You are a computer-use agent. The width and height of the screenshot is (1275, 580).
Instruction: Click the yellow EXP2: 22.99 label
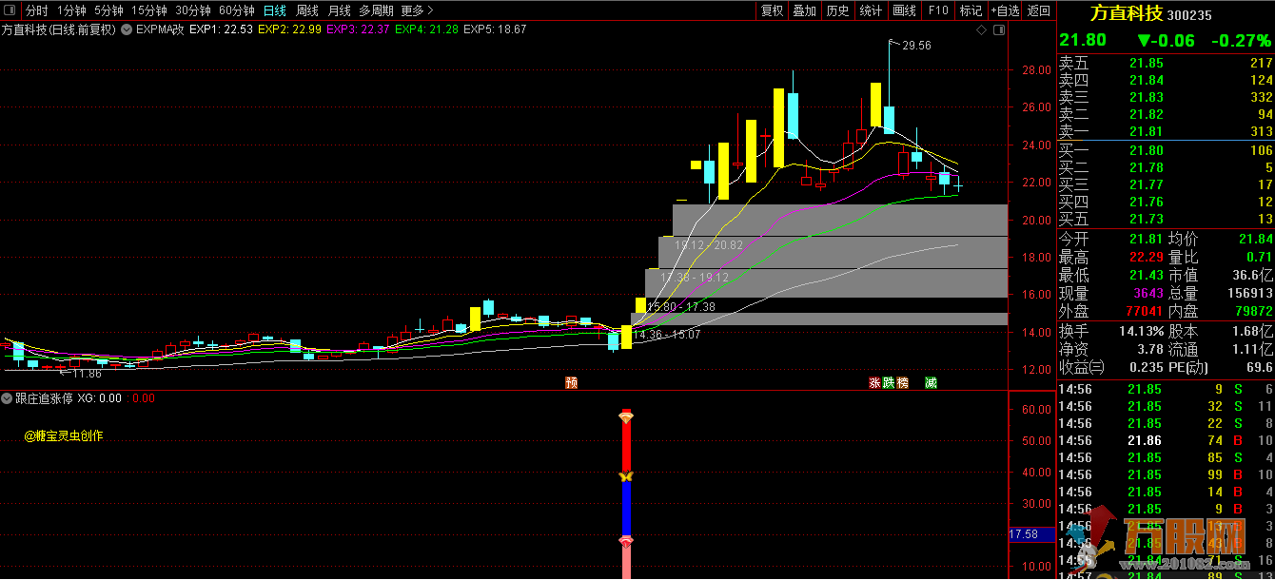(289, 29)
